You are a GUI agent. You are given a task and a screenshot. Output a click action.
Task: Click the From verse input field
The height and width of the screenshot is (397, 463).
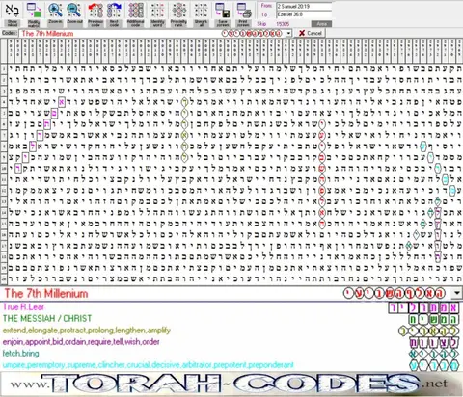tap(304, 6)
